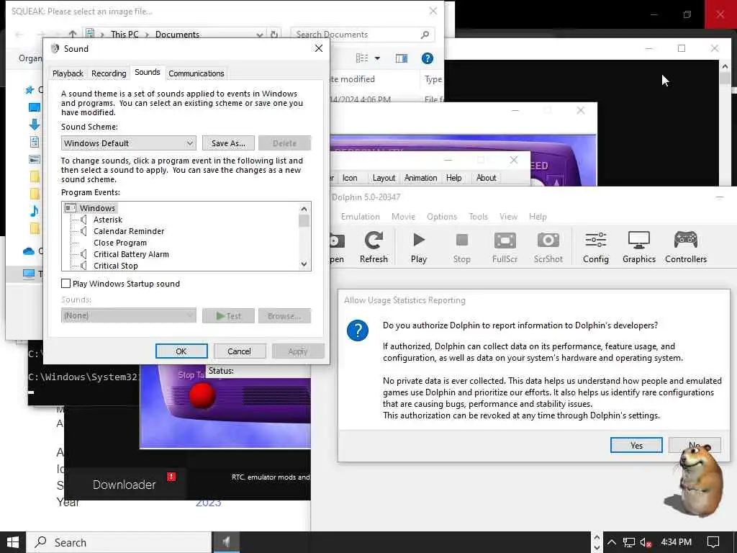Open the Layout tab in small window
Viewport: 737px width, 553px height.
pos(384,178)
